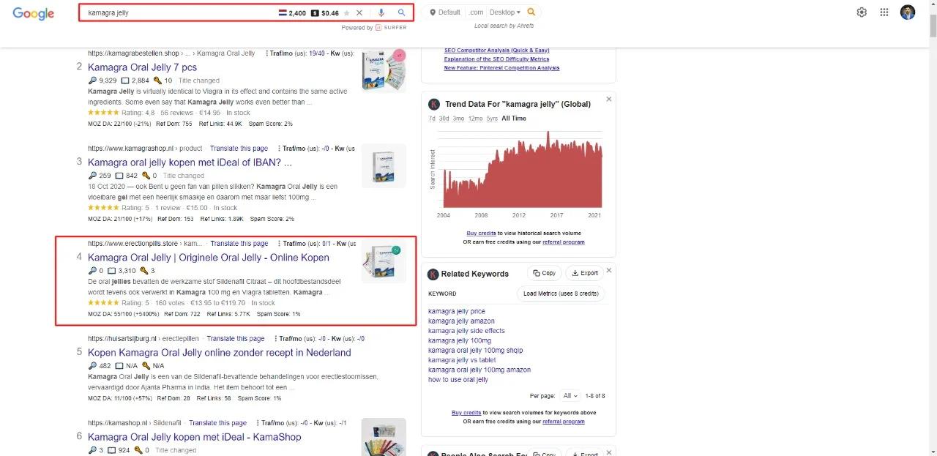
Task: Click the three-dot menu beside erectionpills.store result
Action: click(x=278, y=244)
